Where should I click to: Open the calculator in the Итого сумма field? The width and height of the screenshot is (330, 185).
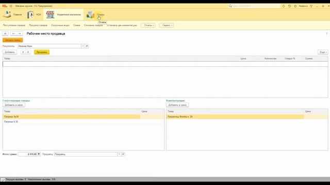(39, 154)
